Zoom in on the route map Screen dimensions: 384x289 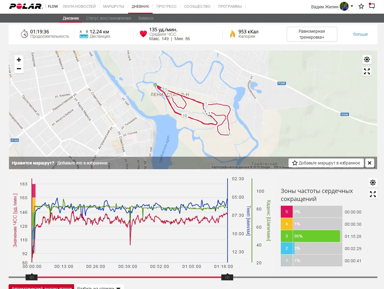pyautogui.click(x=19, y=60)
